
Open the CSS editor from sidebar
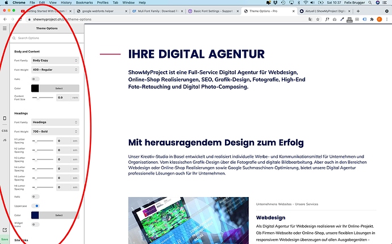(5, 131)
